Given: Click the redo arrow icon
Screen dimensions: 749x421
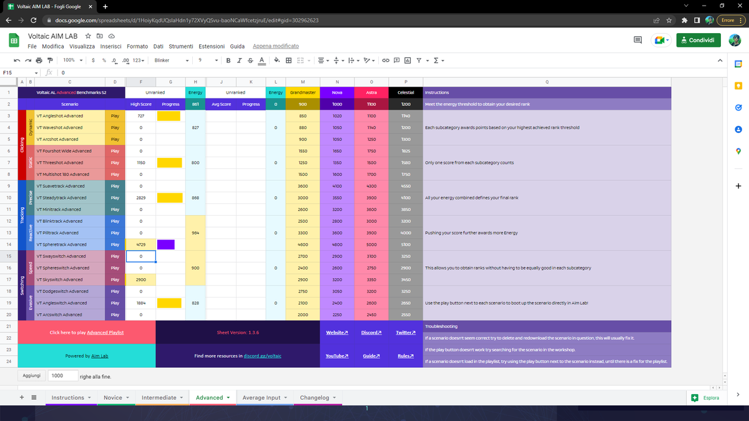Looking at the screenshot, I should 28,60.
